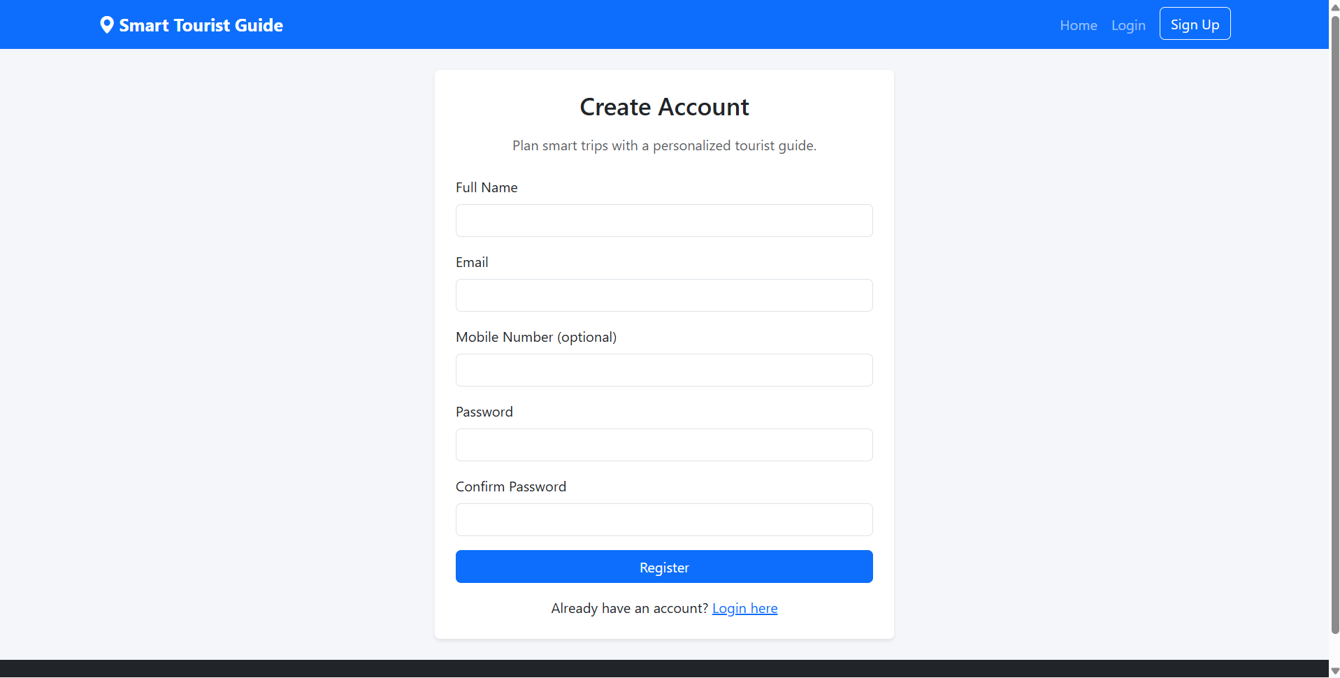This screenshot has height=678, width=1340.
Task: Click the Sign Up button in navbar
Action: tap(1195, 24)
